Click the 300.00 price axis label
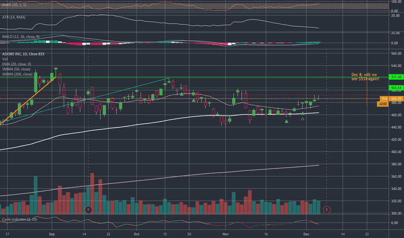The height and width of the screenshot is (238, 404). (x=396, y=213)
